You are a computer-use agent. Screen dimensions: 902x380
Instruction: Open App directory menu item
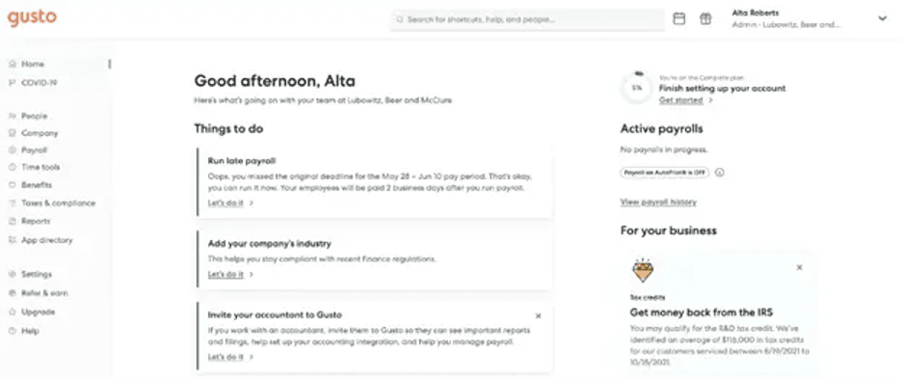(47, 240)
